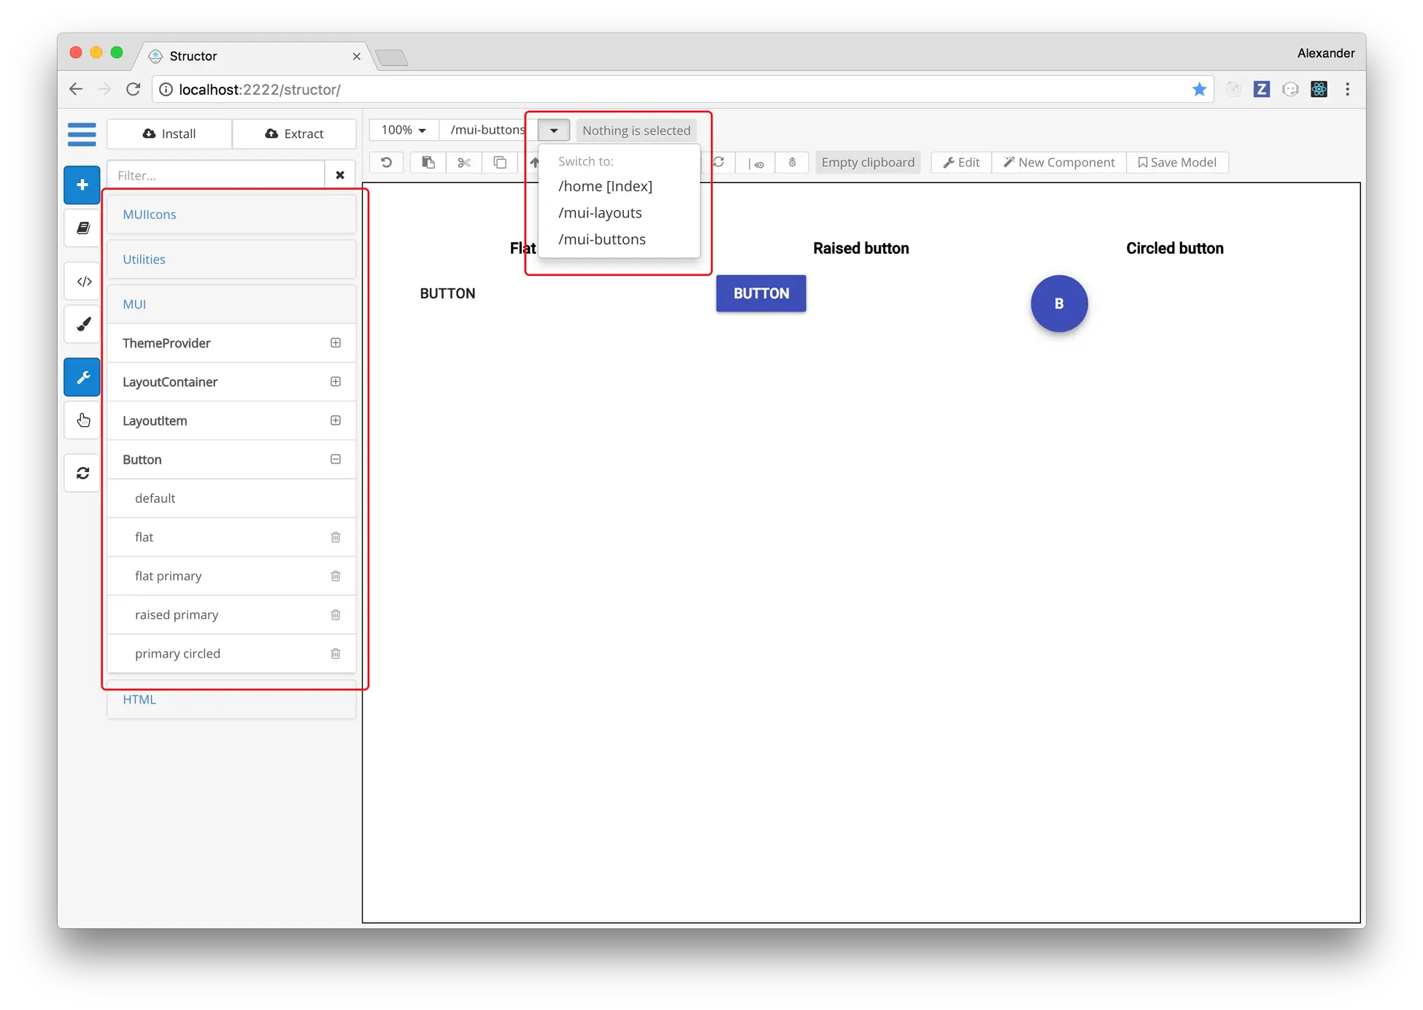The image size is (1423, 1010).
Task: Click the paste clipboard icon
Action: pos(428,162)
